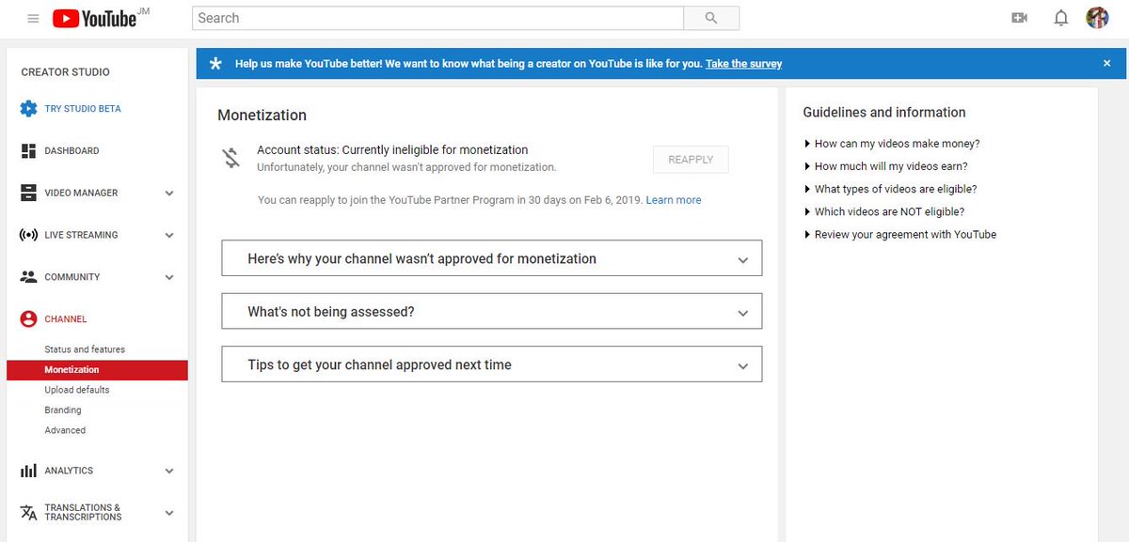Expand Which videos are NOT eligible
Image resolution: width=1129 pixels, height=542 pixels.
(883, 211)
